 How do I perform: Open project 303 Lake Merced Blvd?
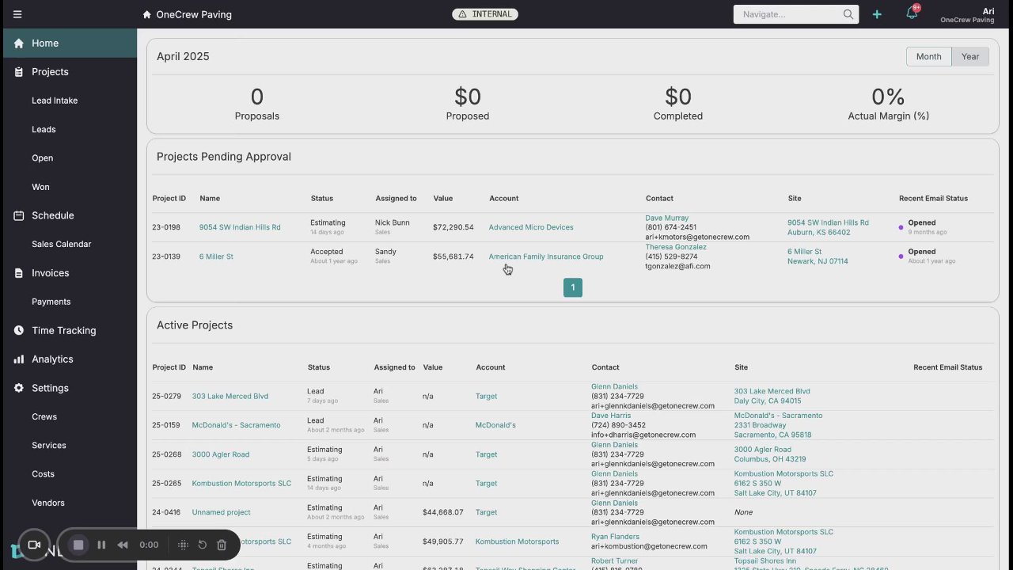(230, 397)
